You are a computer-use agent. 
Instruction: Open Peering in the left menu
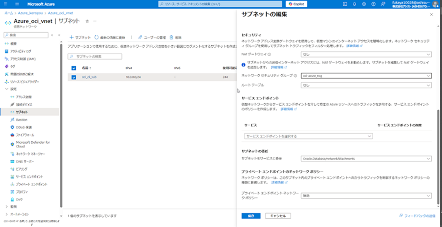click(x=22, y=169)
